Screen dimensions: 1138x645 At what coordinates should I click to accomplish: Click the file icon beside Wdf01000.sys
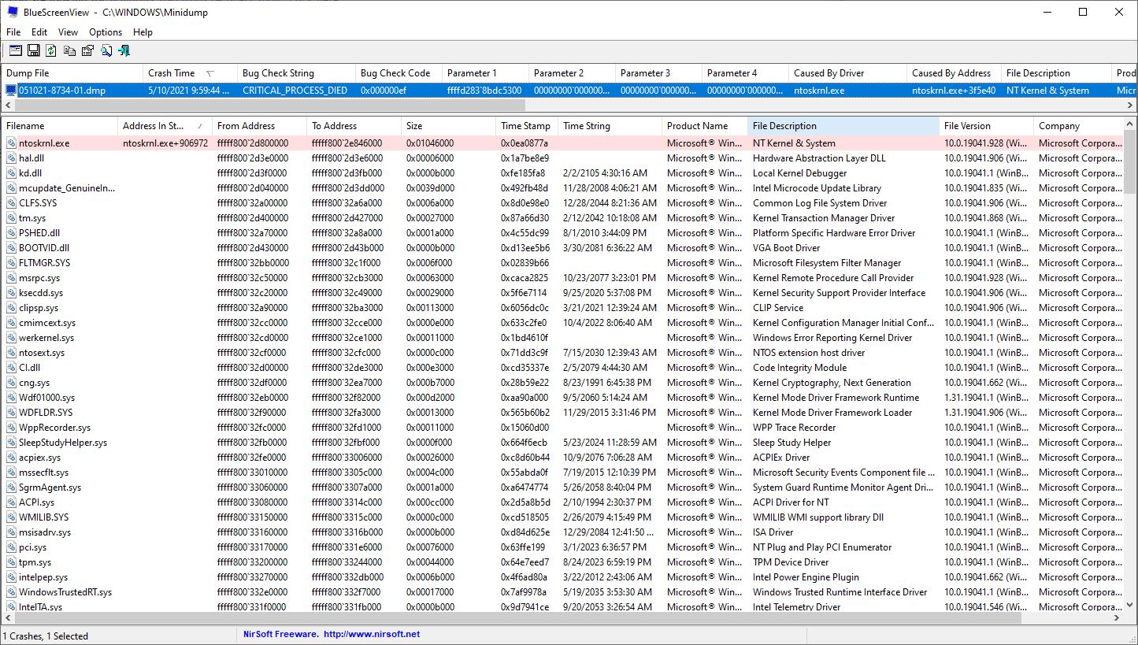[x=12, y=398]
